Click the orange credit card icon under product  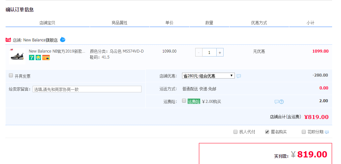46,58
